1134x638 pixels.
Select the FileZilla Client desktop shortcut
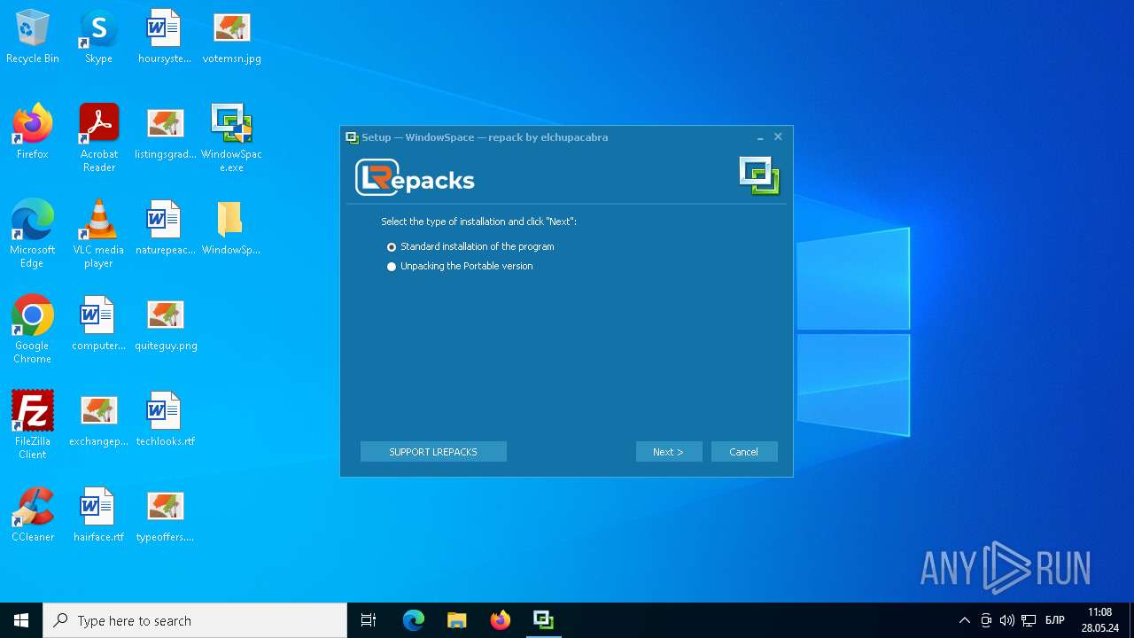pos(33,425)
